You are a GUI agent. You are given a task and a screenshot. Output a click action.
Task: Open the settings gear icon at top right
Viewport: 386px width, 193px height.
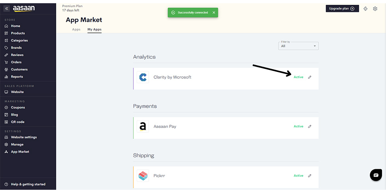tap(375, 8)
